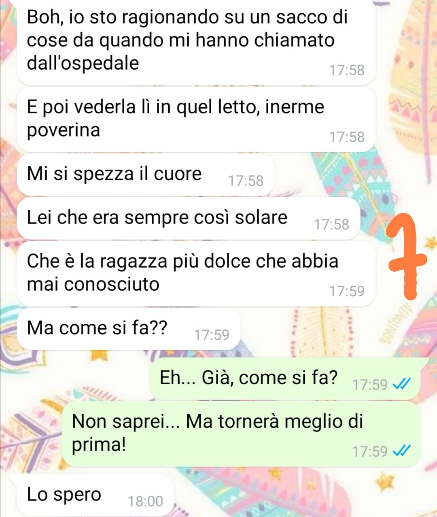Select the 'Mi si spezza il cuore' message
The height and width of the screenshot is (517, 437).
[146, 175]
